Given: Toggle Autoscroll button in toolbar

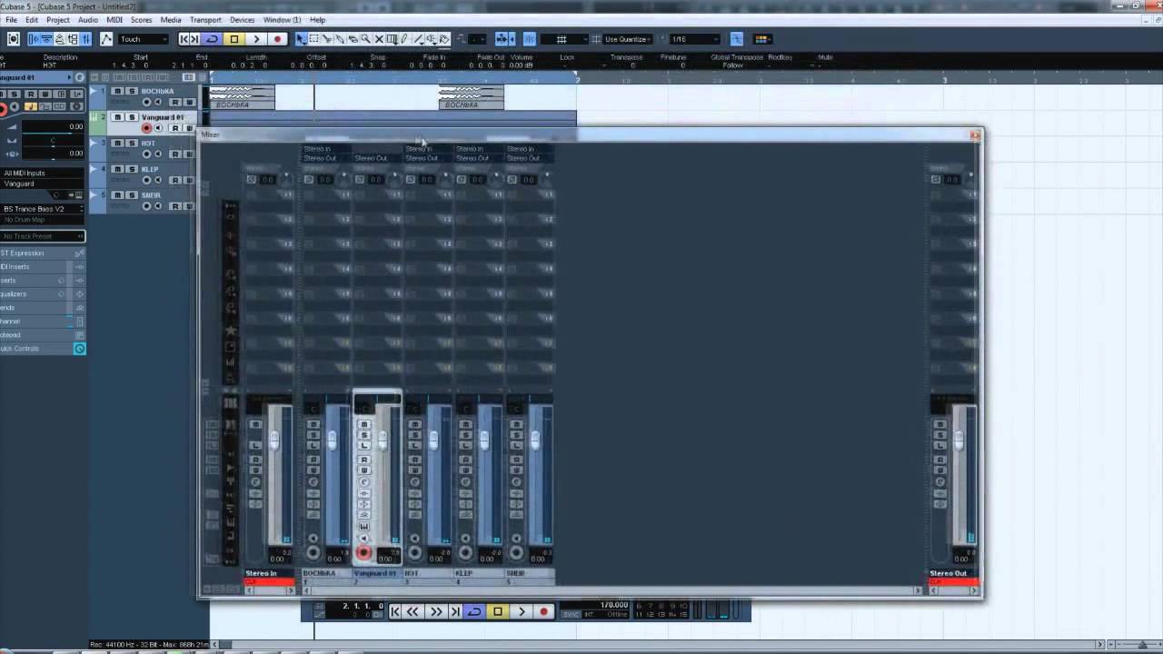Looking at the screenshot, I should click(x=502, y=39).
